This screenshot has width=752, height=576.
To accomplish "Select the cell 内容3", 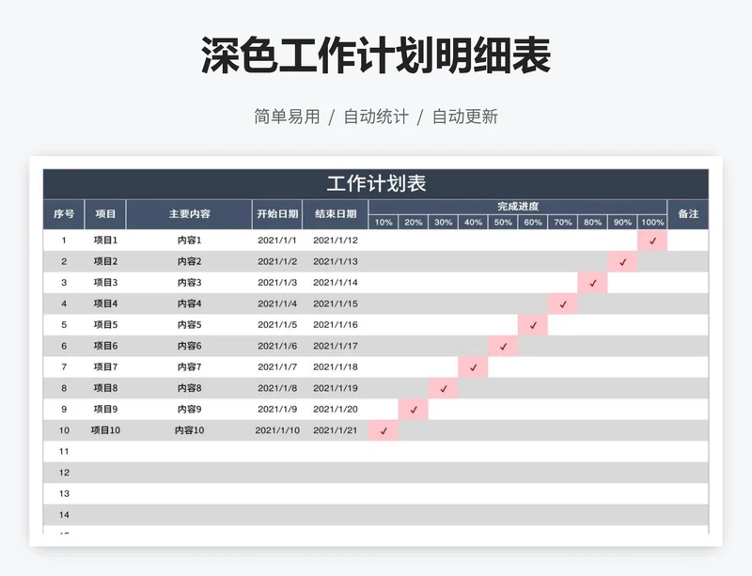I will tap(189, 283).
